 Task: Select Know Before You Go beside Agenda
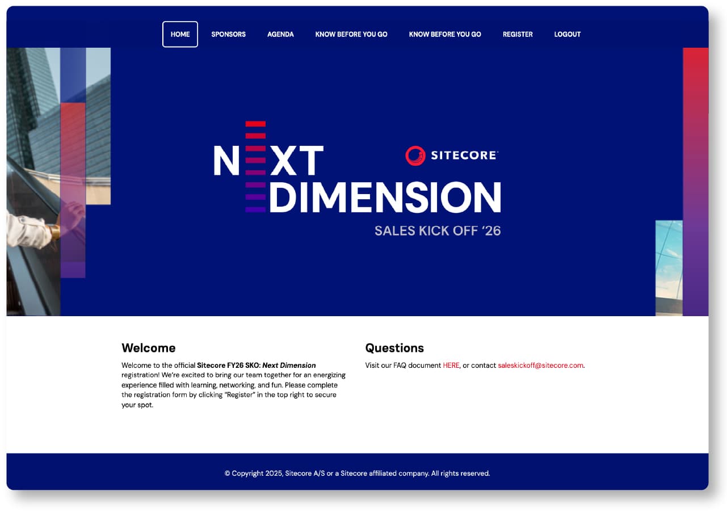point(351,34)
